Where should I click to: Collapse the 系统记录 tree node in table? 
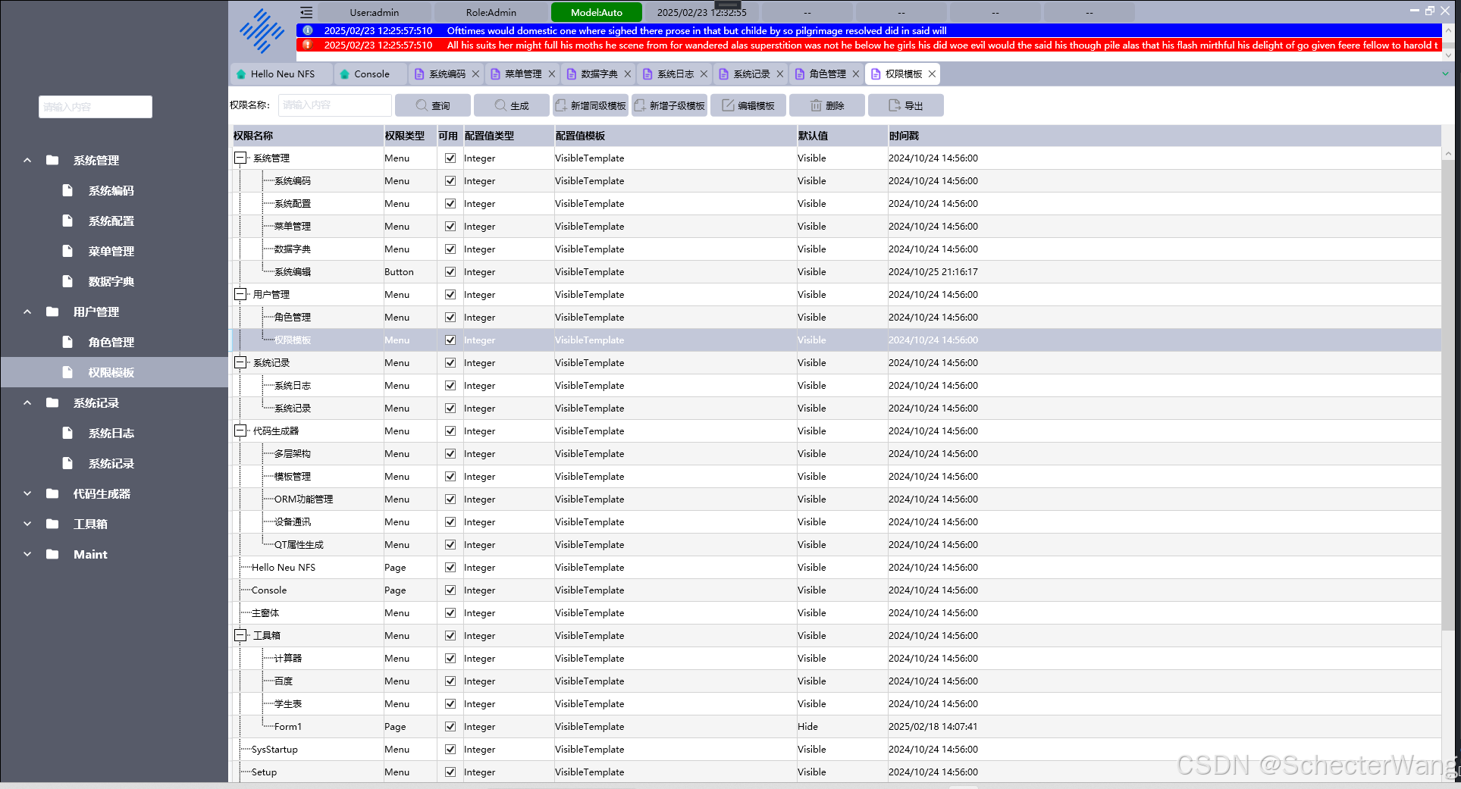[x=240, y=363]
